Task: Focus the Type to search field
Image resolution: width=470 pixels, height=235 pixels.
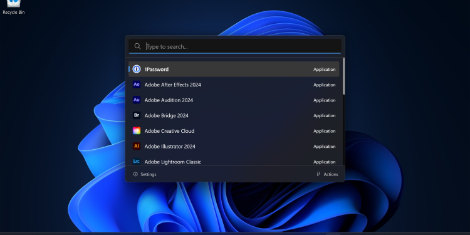Action: (x=235, y=46)
